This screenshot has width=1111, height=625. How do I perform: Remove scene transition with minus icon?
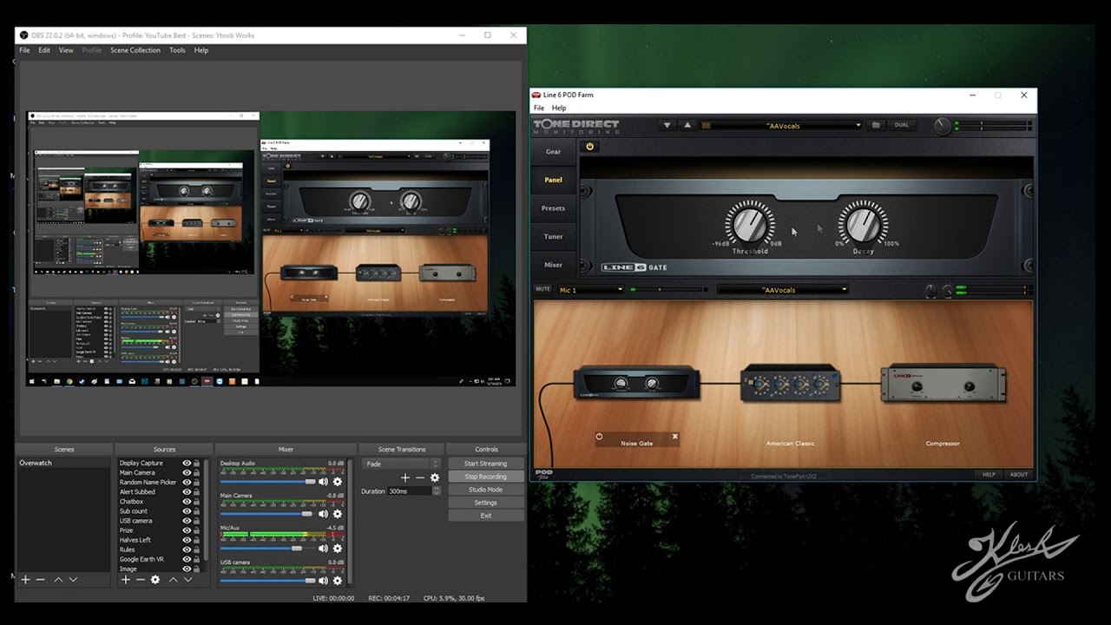(420, 477)
